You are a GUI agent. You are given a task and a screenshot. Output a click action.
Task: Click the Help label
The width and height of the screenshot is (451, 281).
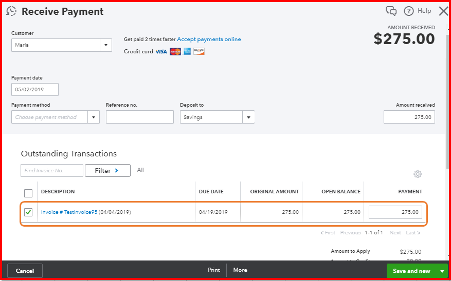pos(424,11)
